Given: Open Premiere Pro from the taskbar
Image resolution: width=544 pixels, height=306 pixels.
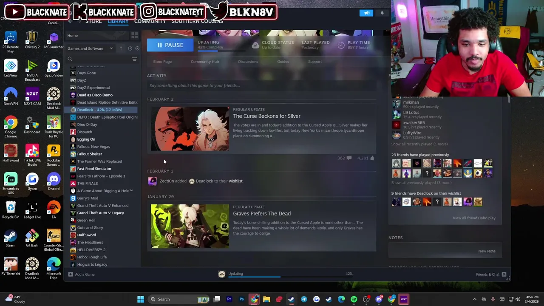Looking at the screenshot, I should 229,299.
